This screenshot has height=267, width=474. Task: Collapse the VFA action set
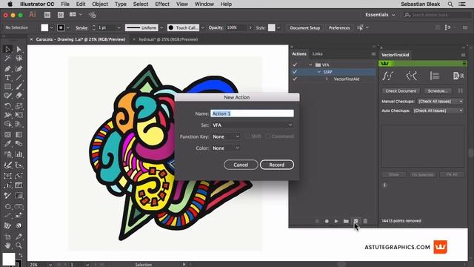(x=310, y=65)
